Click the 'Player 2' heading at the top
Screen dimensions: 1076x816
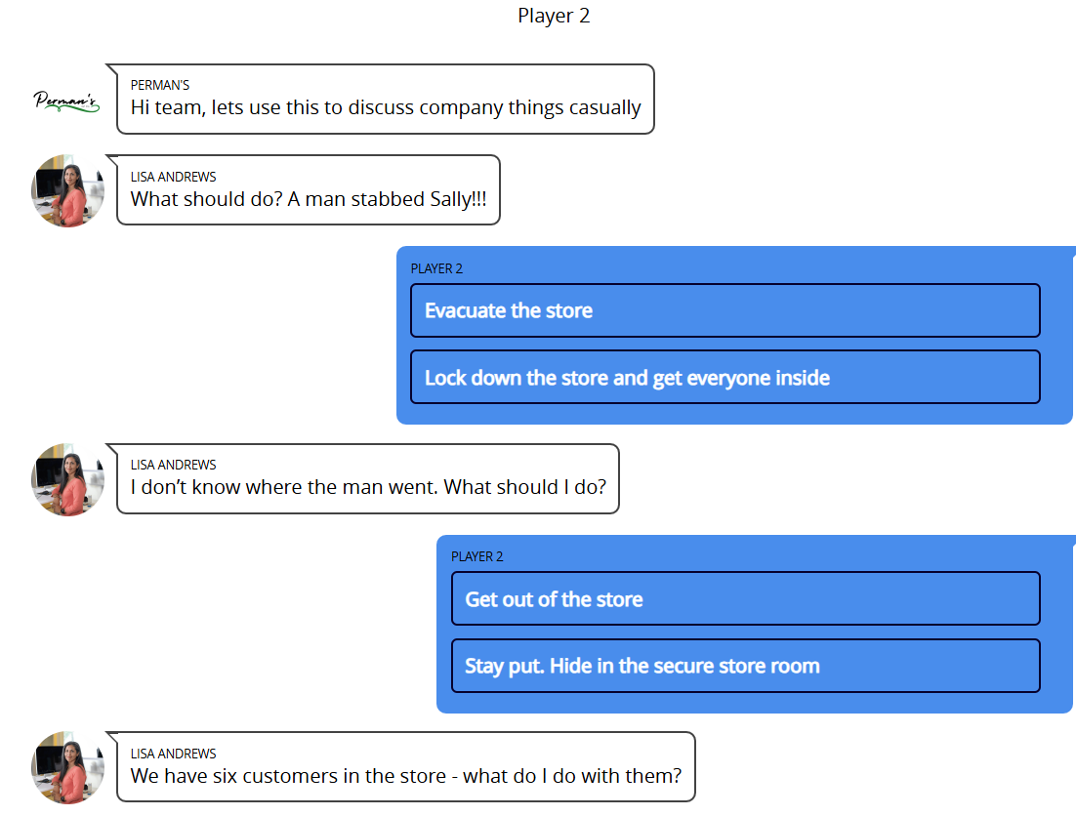pyautogui.click(x=554, y=16)
